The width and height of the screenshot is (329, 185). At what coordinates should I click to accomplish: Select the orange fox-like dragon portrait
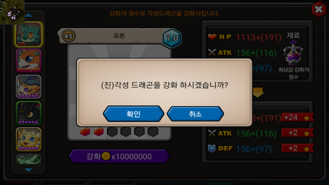pos(29,61)
